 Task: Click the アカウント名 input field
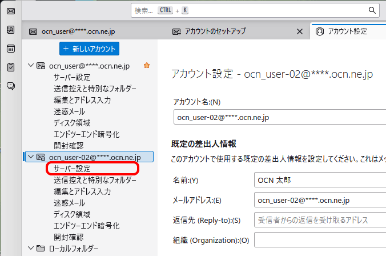(279, 117)
